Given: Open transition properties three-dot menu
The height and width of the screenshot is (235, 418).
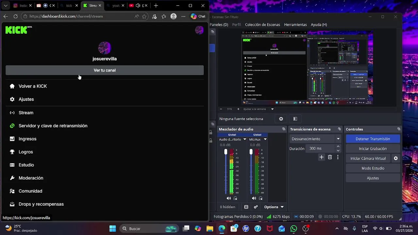Looking at the screenshot, I should [338, 157].
